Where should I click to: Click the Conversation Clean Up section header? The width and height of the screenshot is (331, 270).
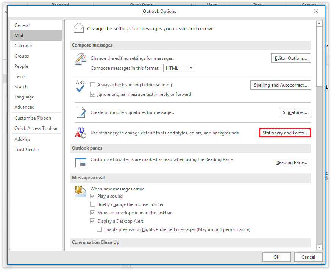pos(190,242)
